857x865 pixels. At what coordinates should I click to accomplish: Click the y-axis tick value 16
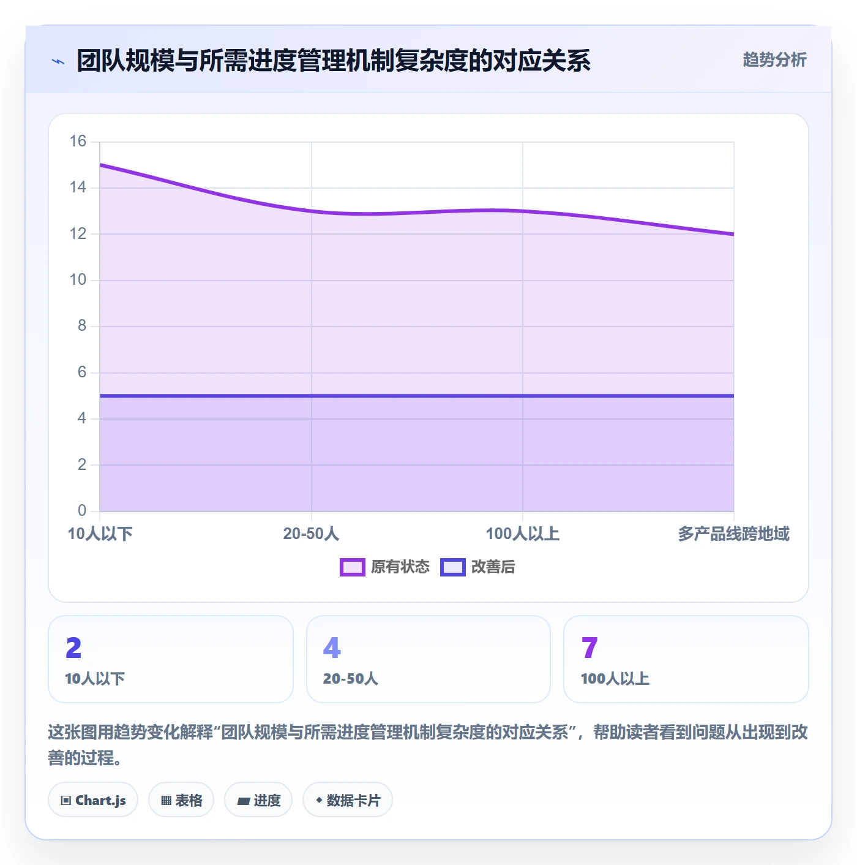pos(78,142)
